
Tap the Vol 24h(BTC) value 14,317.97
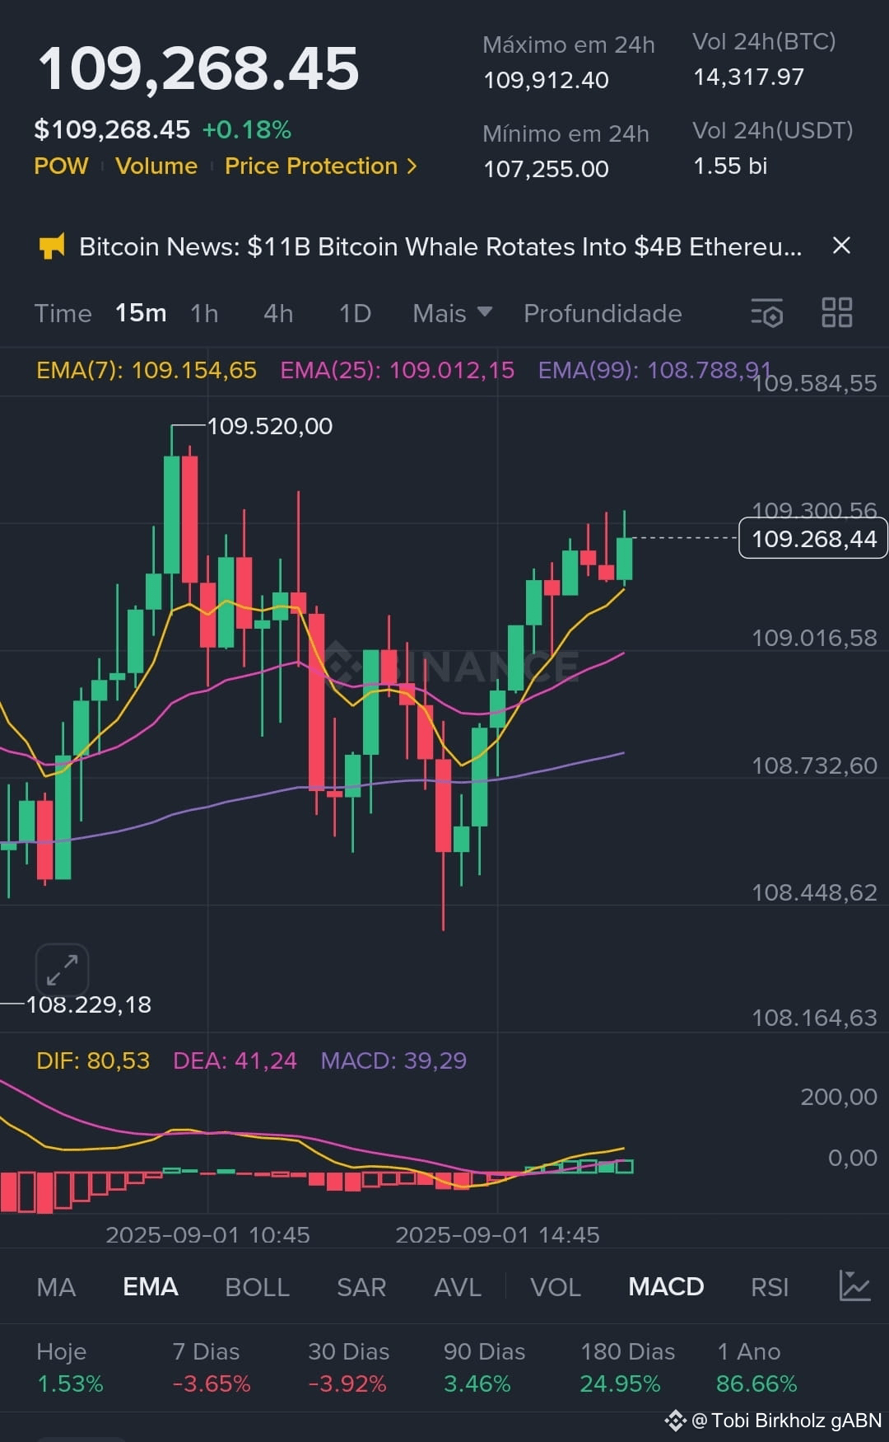pyautogui.click(x=748, y=77)
